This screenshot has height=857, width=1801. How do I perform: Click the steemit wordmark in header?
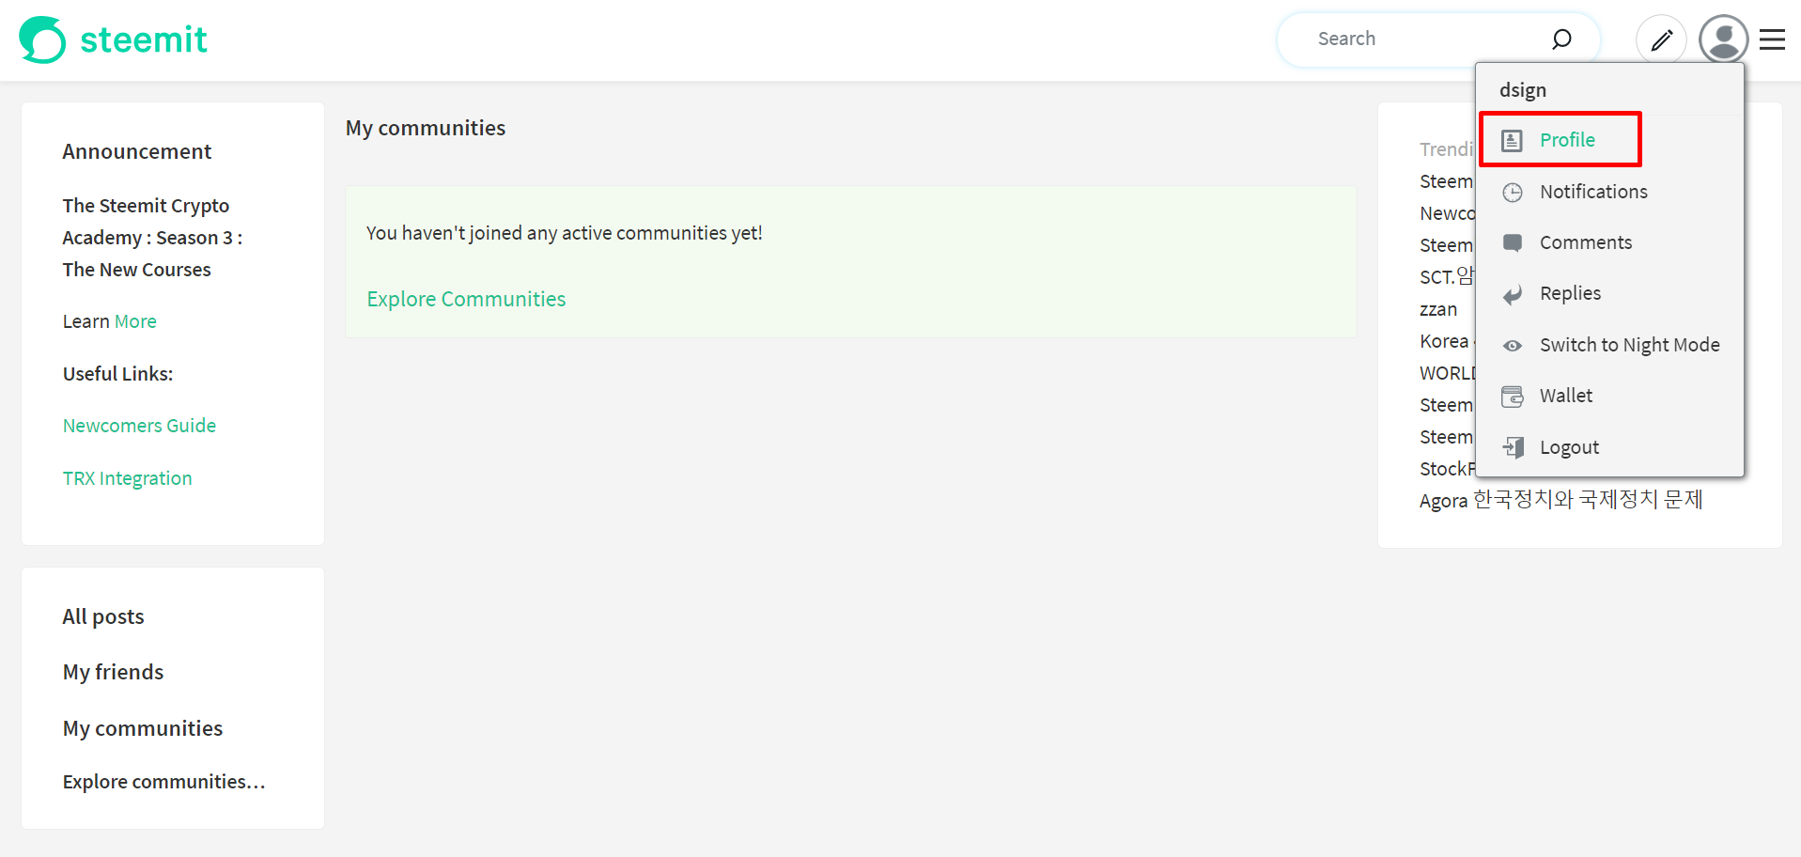point(144,39)
